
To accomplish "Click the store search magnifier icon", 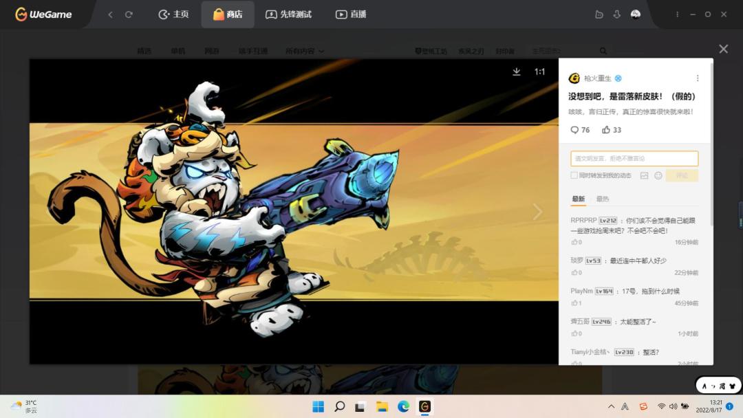I will click(x=603, y=51).
